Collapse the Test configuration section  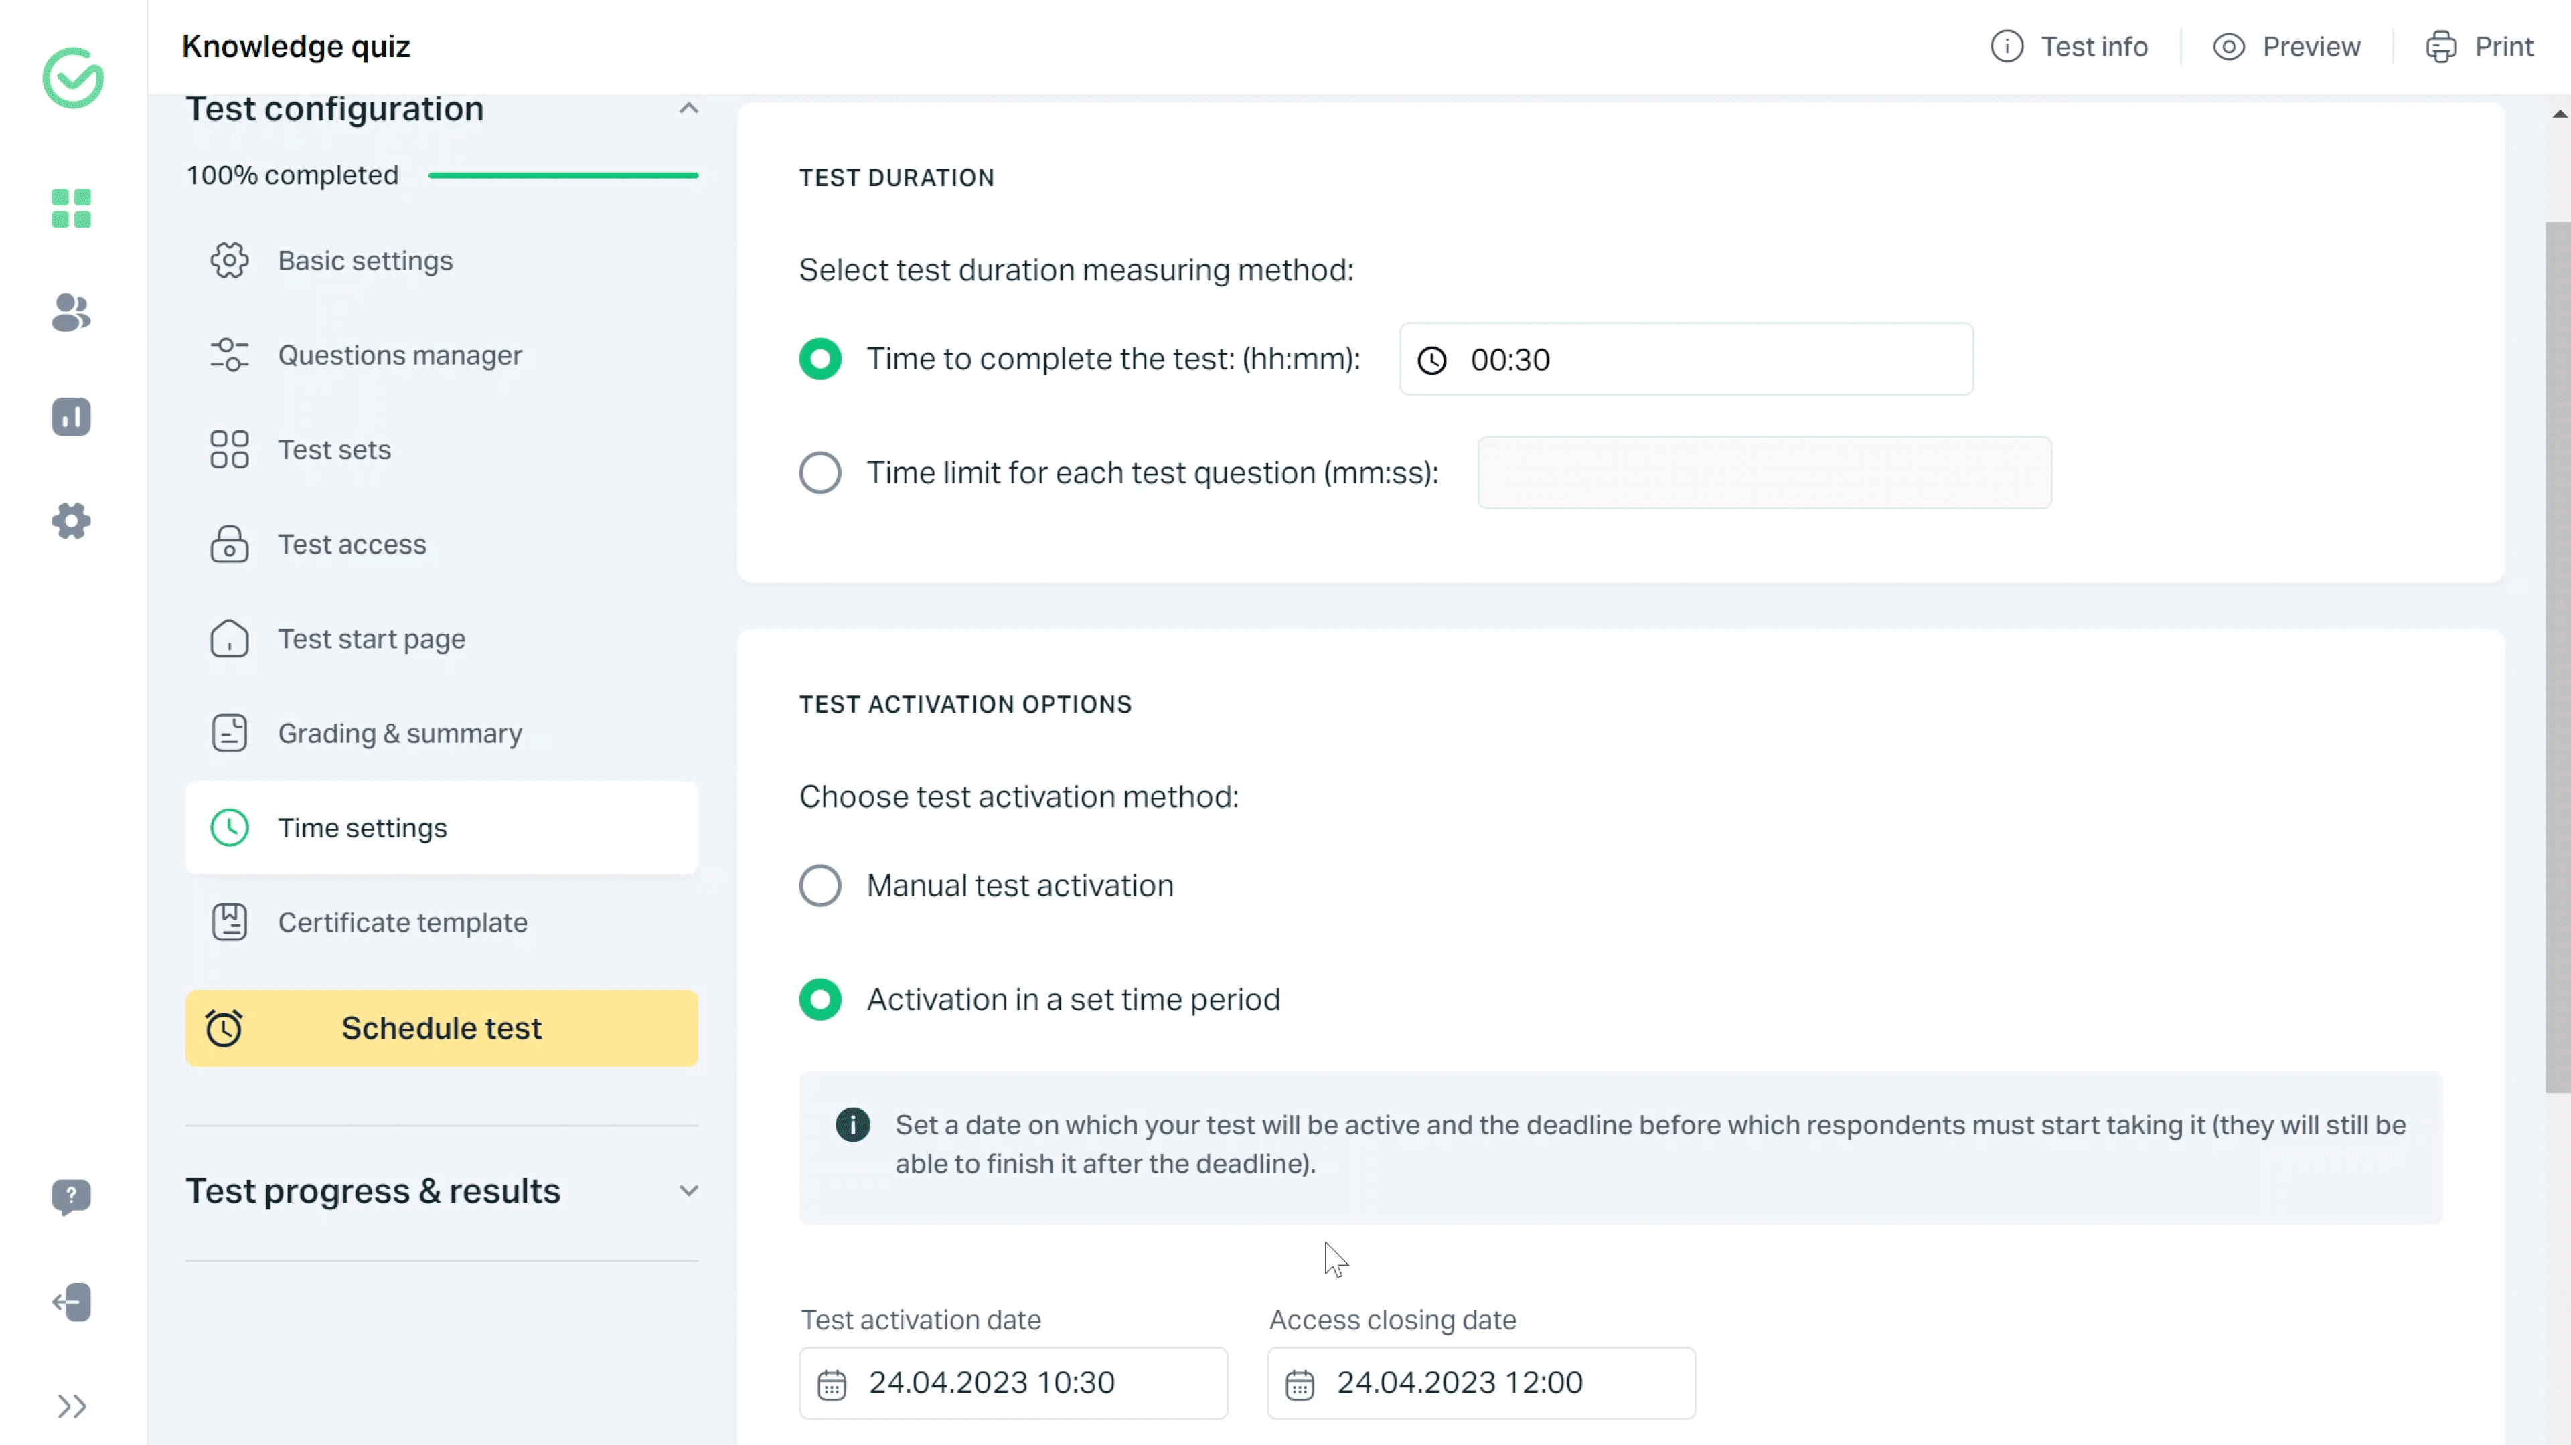pos(689,109)
